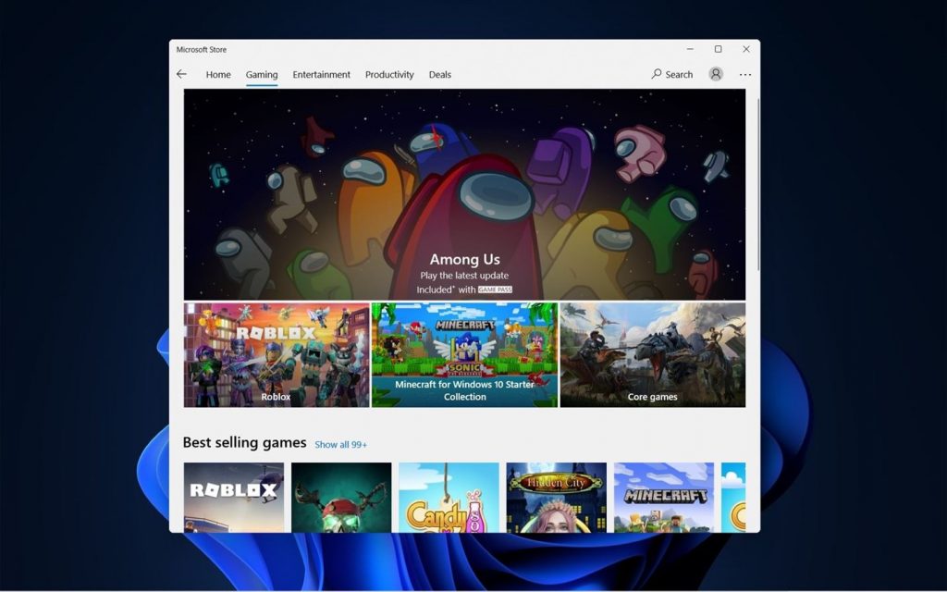Switch to the Productivity tab
Image resolution: width=947 pixels, height=592 pixels.
[x=388, y=74]
